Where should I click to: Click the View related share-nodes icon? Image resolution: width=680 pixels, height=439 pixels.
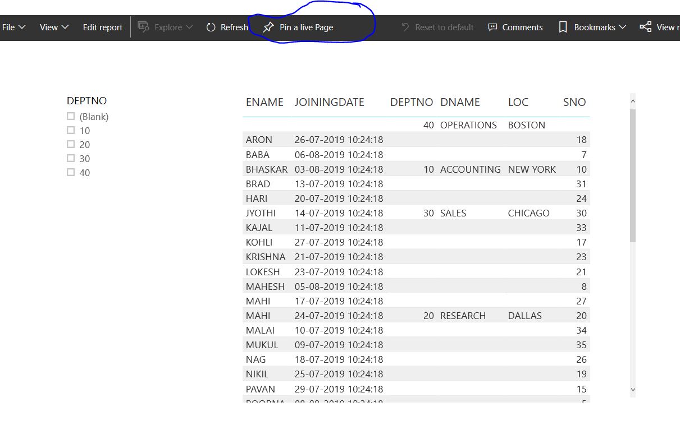pos(646,27)
